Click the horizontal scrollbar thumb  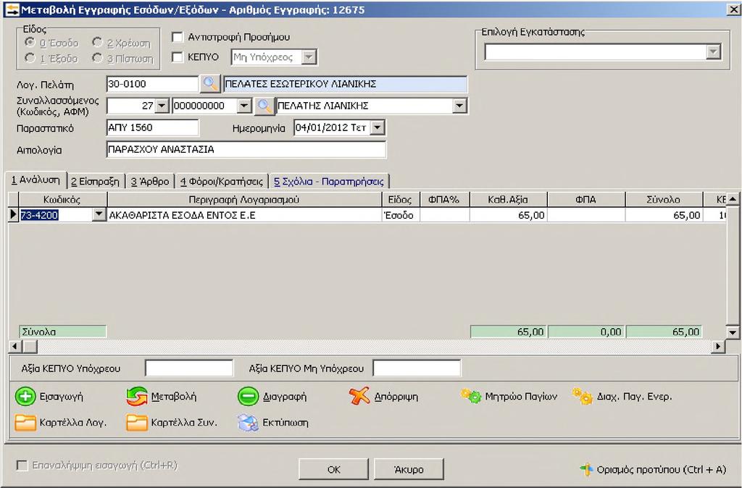30,347
